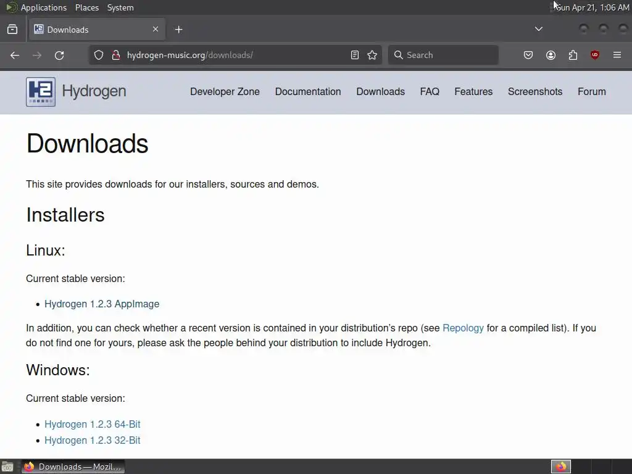Bookmark this page with the star icon
The image size is (632, 474).
tap(372, 55)
